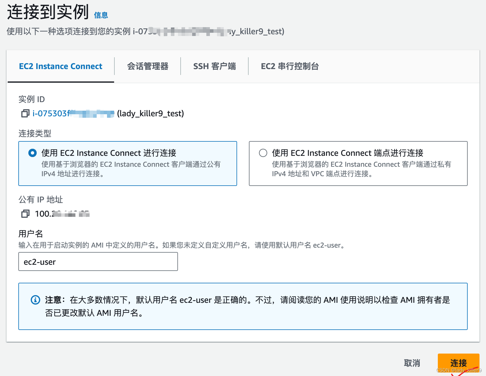The image size is (486, 376).
Task: Click the info icon in the notice box
Action: (x=35, y=300)
